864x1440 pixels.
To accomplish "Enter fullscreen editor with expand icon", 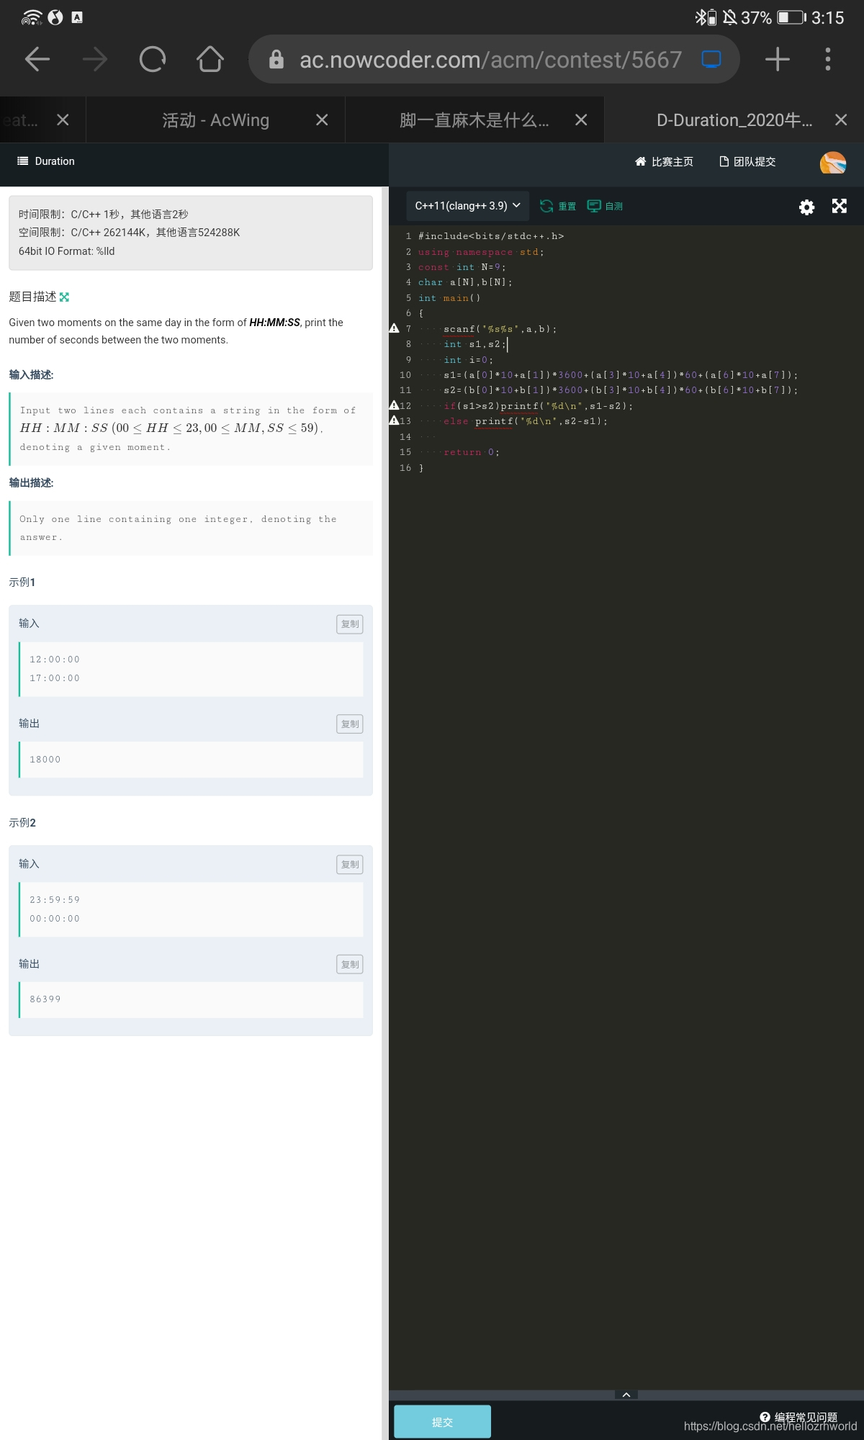I will point(840,207).
